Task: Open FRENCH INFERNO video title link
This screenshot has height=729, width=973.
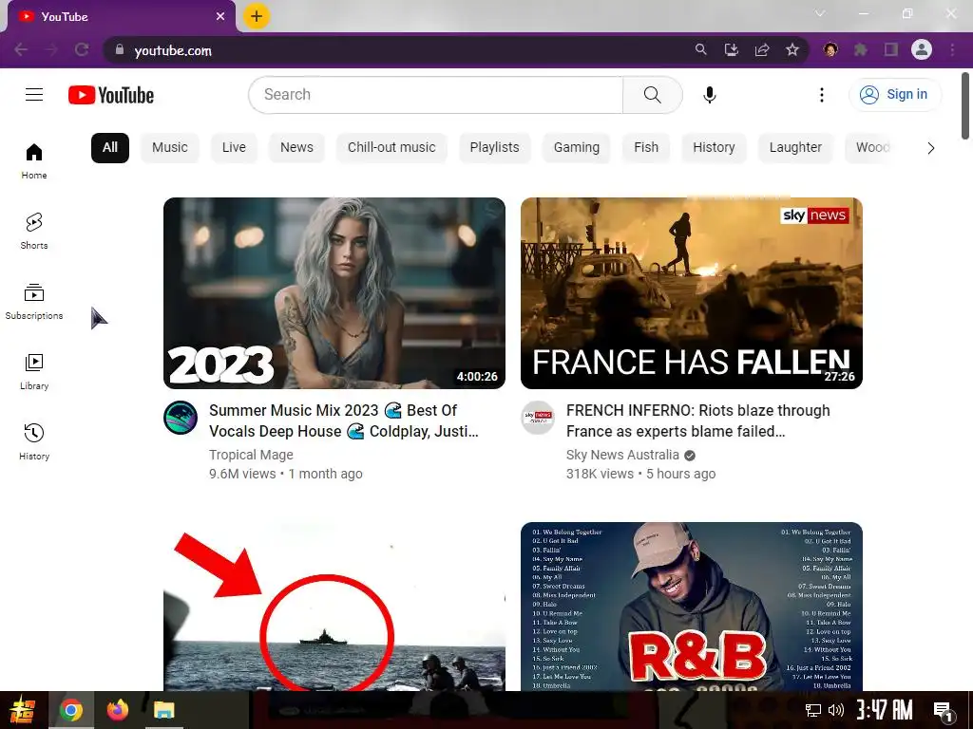Action: click(698, 421)
